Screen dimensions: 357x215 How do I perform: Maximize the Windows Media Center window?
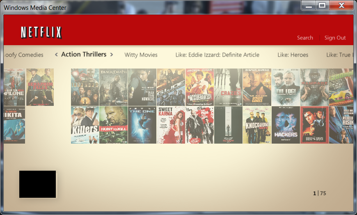pyautogui.click(x=322, y=5)
